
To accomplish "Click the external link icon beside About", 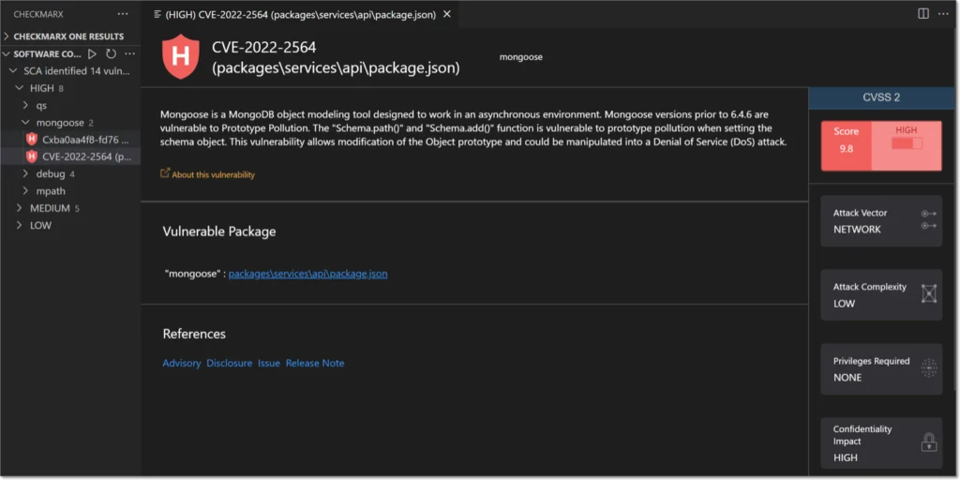I will point(165,173).
